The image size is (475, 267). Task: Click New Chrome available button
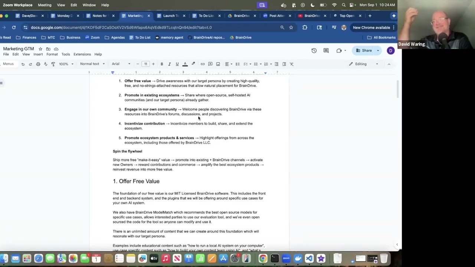click(x=371, y=27)
